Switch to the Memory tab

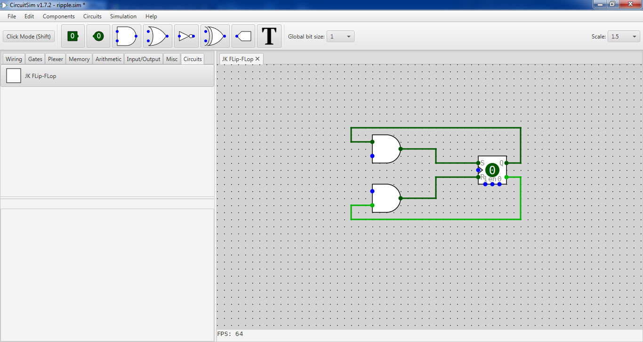(79, 59)
